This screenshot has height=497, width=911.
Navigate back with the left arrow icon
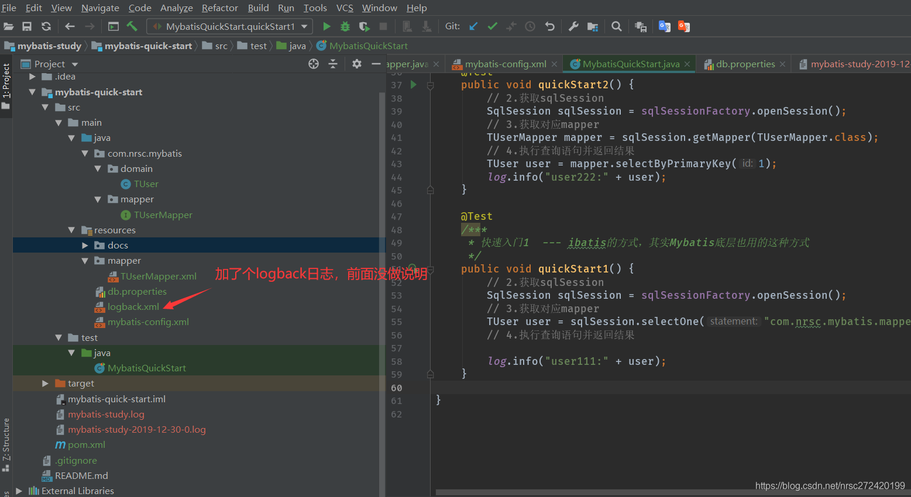(x=70, y=26)
